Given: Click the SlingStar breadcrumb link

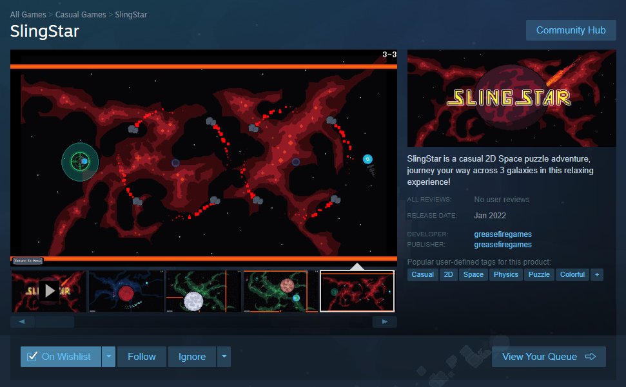Looking at the screenshot, I should 131,15.
